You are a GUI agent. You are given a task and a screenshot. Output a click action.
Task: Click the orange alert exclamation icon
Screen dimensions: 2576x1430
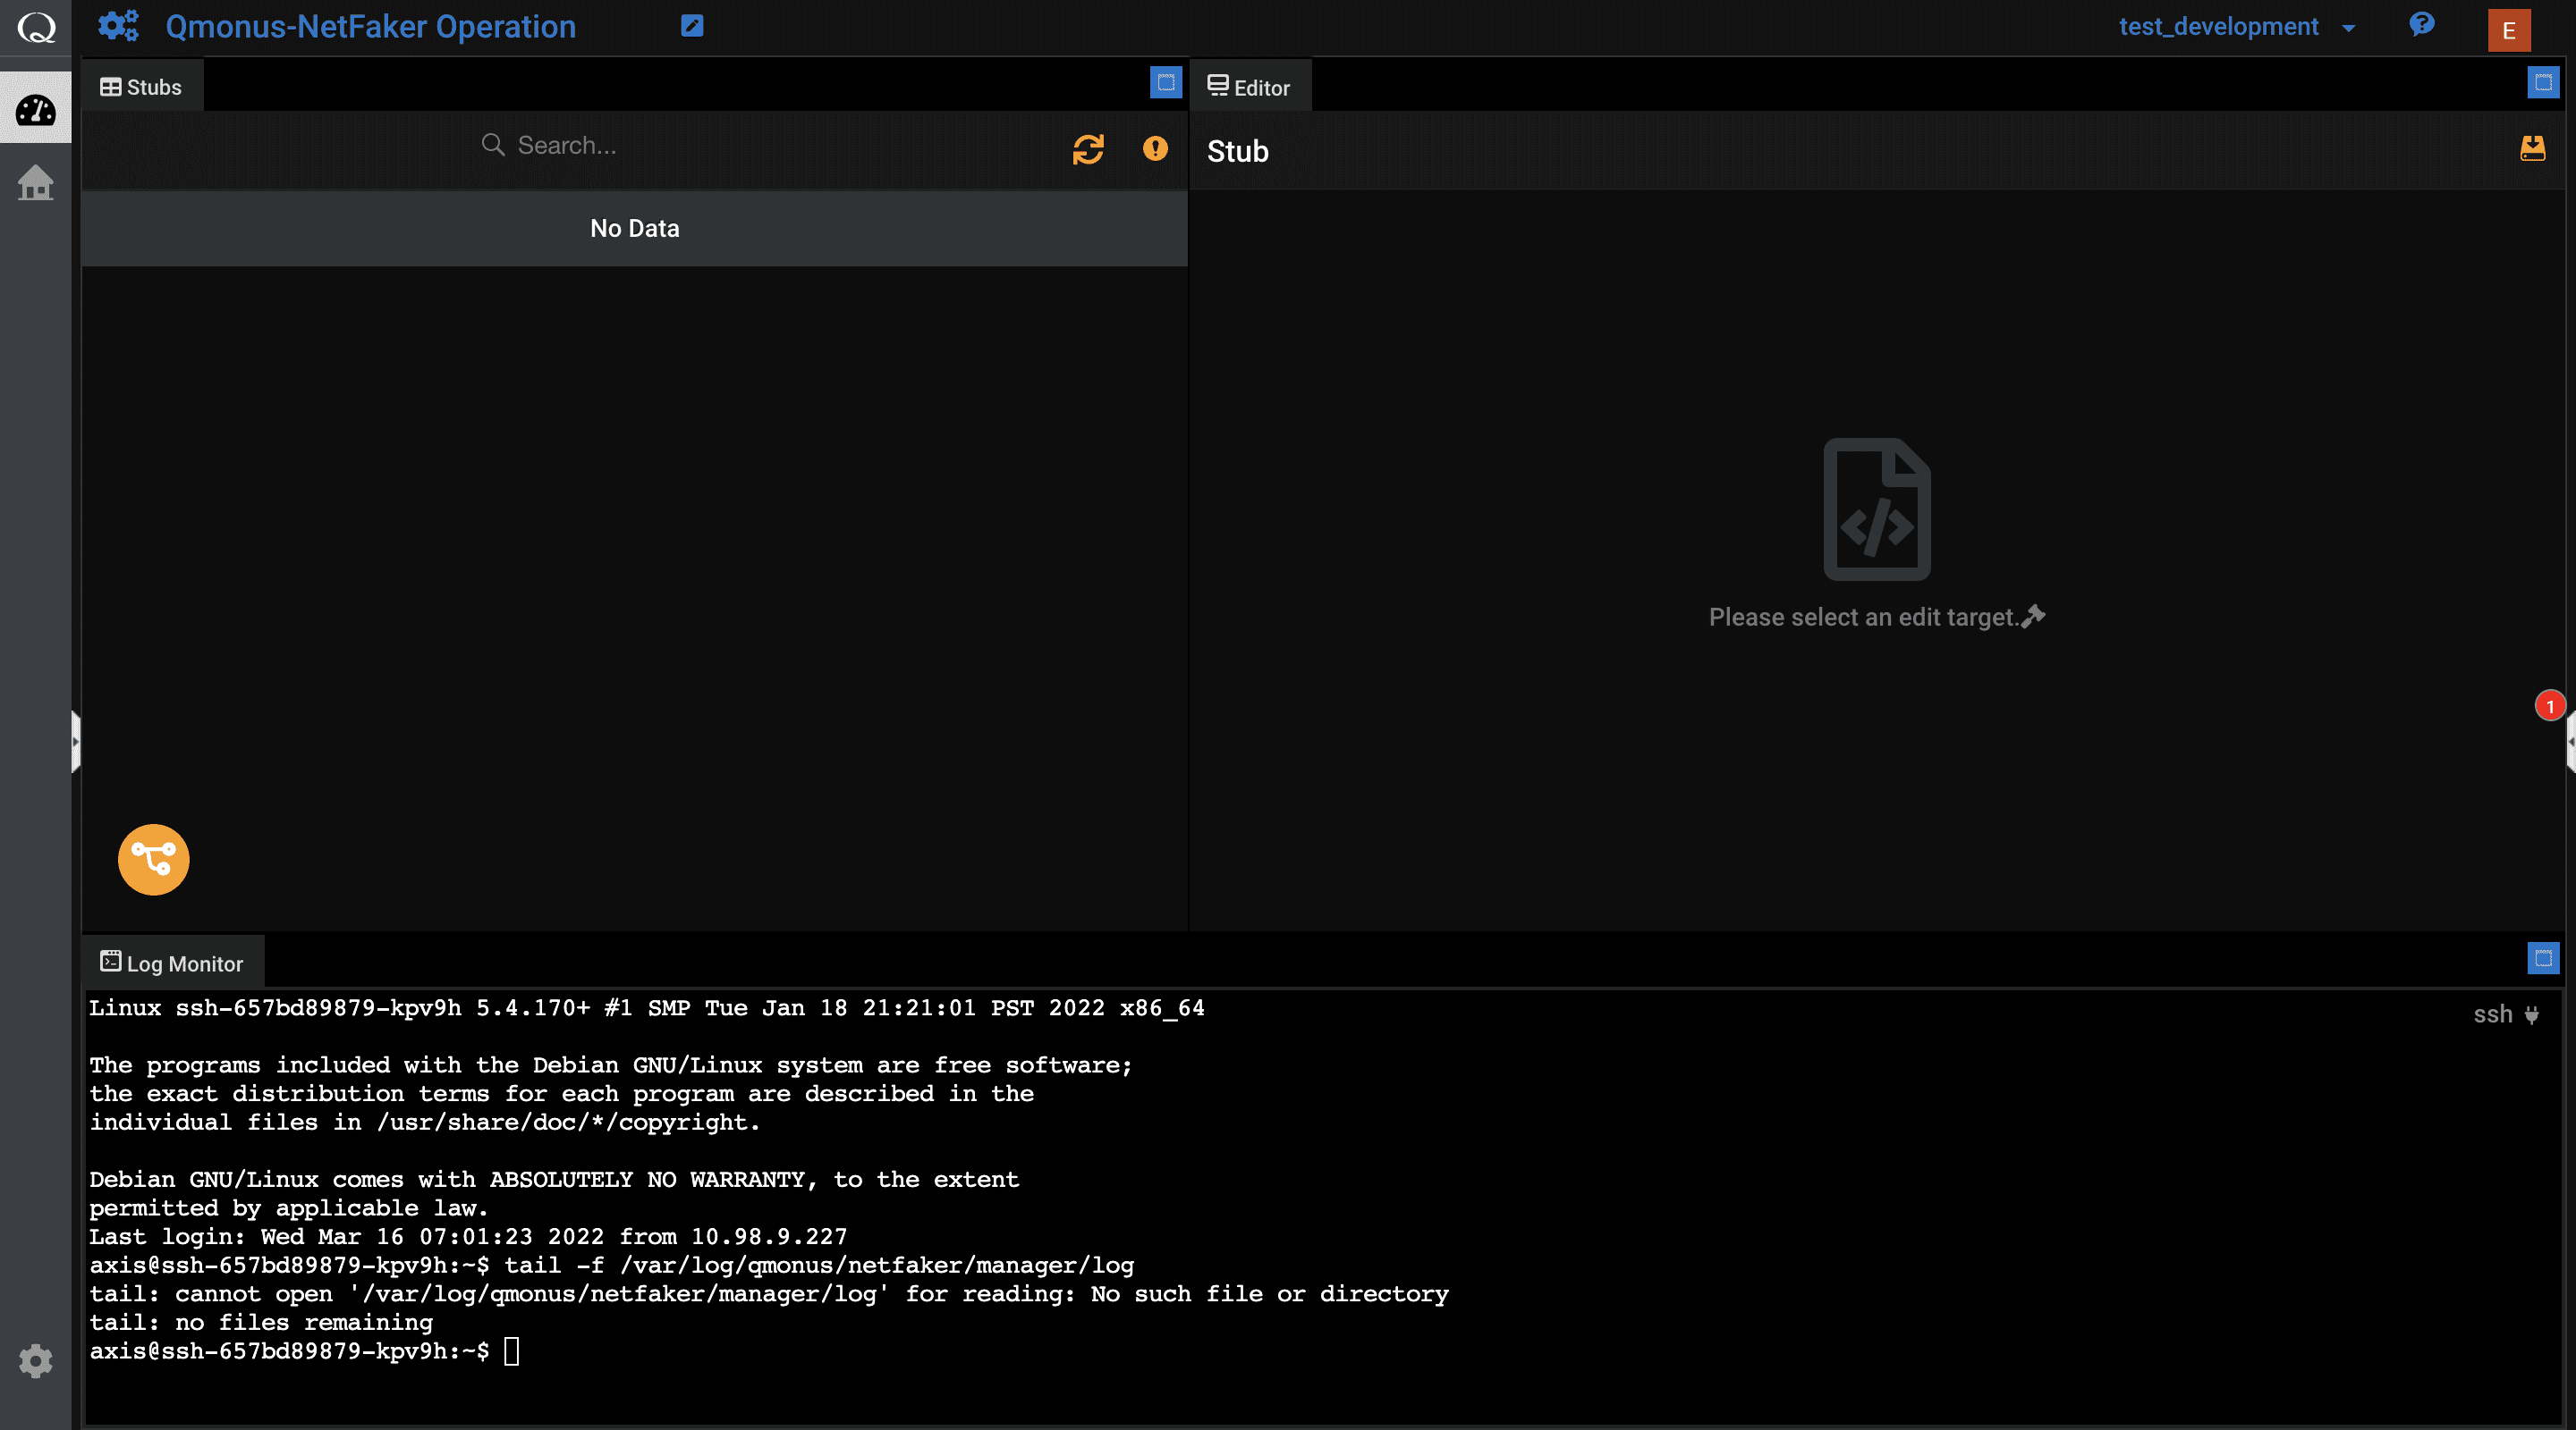(1155, 147)
